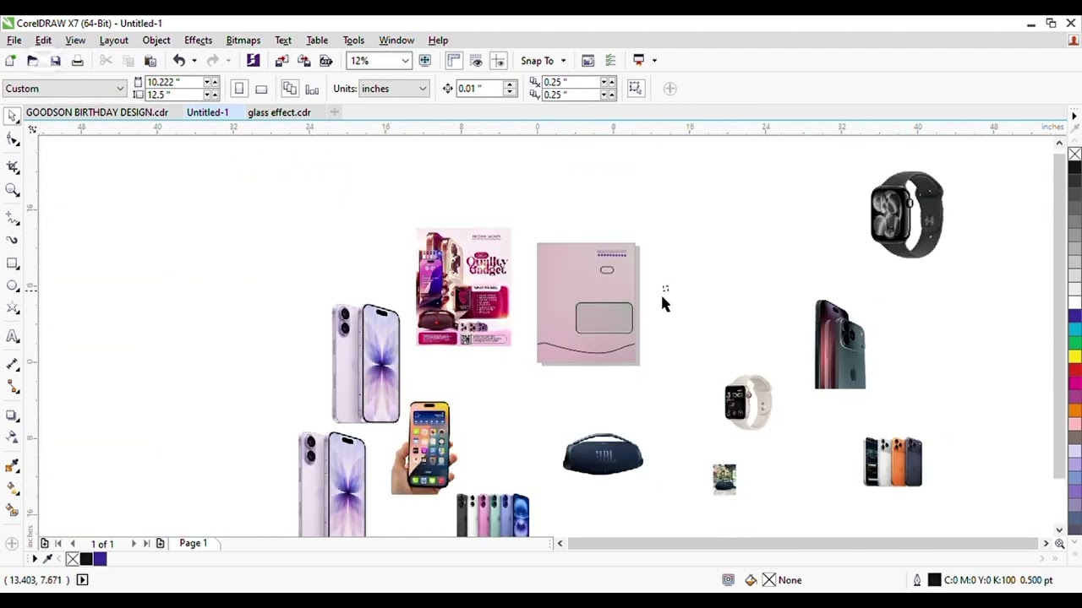Expand the Snap To dropdown
1082x608 pixels.
tap(563, 61)
